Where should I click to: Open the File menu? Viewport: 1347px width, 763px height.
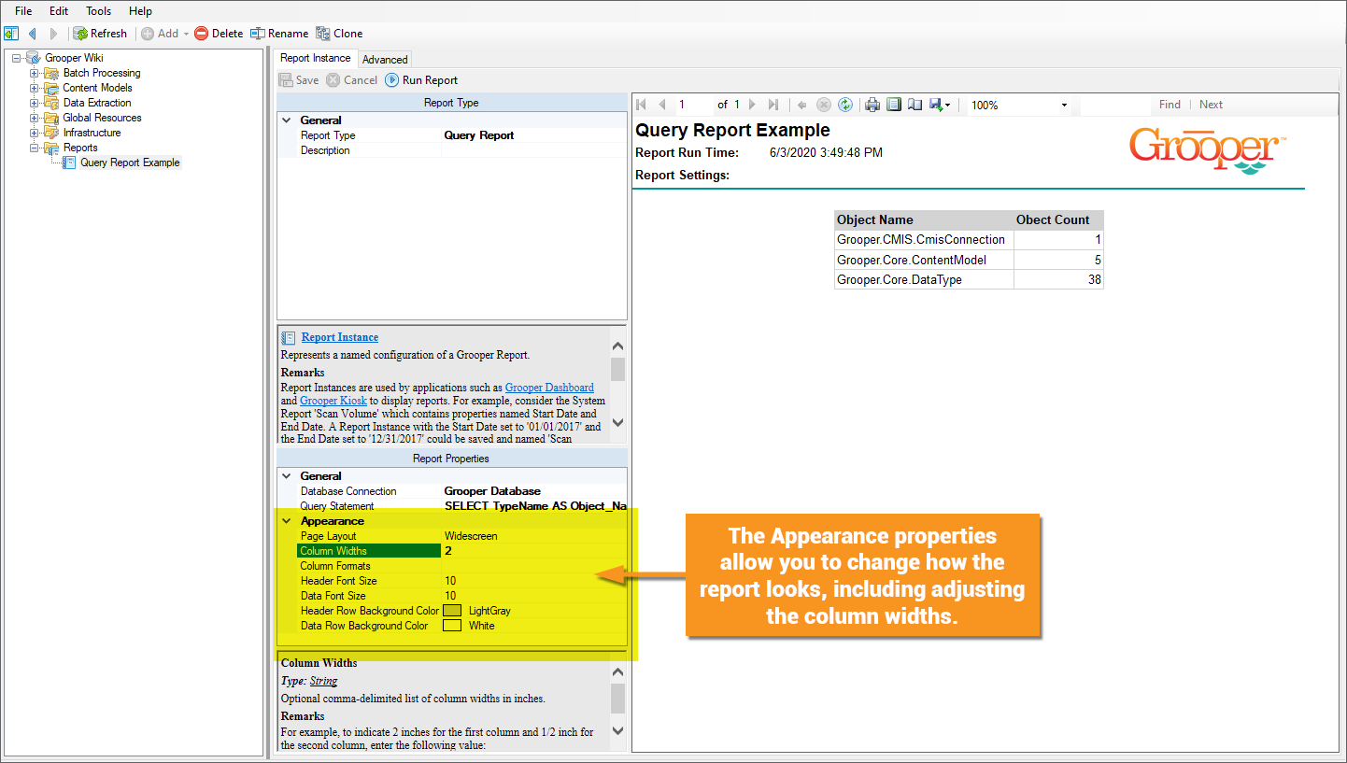[x=23, y=11]
